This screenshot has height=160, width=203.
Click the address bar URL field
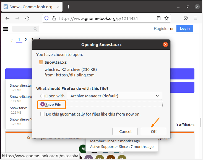106,18
